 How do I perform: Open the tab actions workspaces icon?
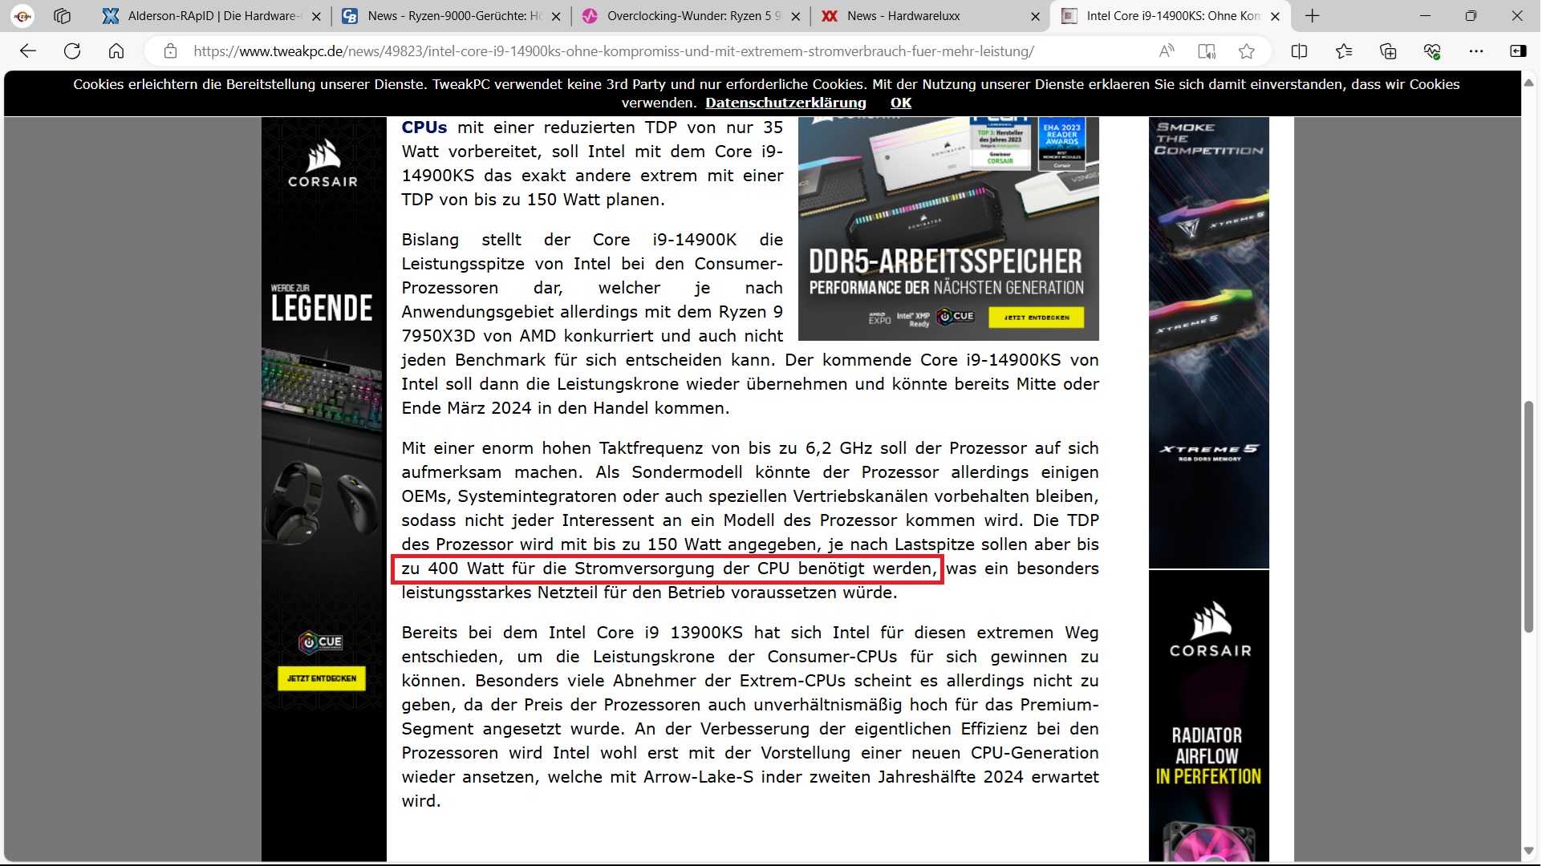pos(62,15)
